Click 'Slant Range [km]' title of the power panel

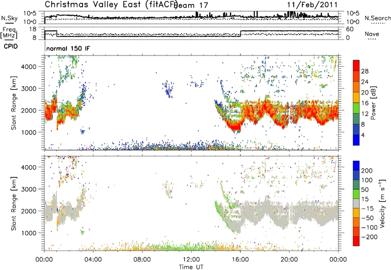click(14, 103)
